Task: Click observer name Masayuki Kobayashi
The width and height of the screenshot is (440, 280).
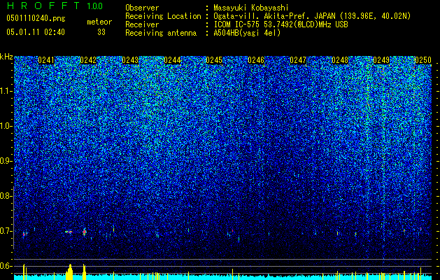Action: pos(251,8)
